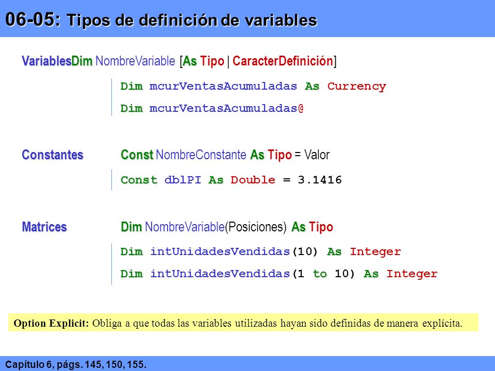Click the 'Const dblPI As Double = 3.1416' line

pyautogui.click(x=231, y=180)
